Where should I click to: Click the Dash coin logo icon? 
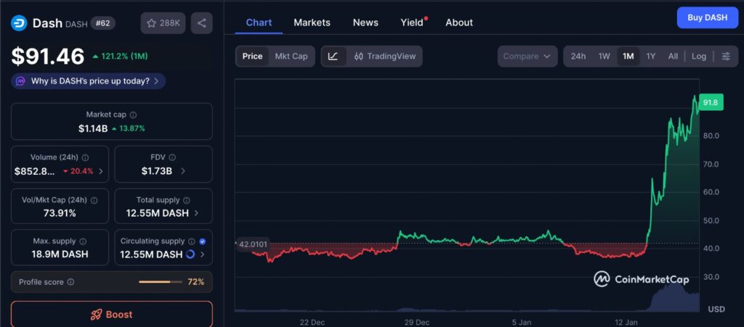(19, 22)
